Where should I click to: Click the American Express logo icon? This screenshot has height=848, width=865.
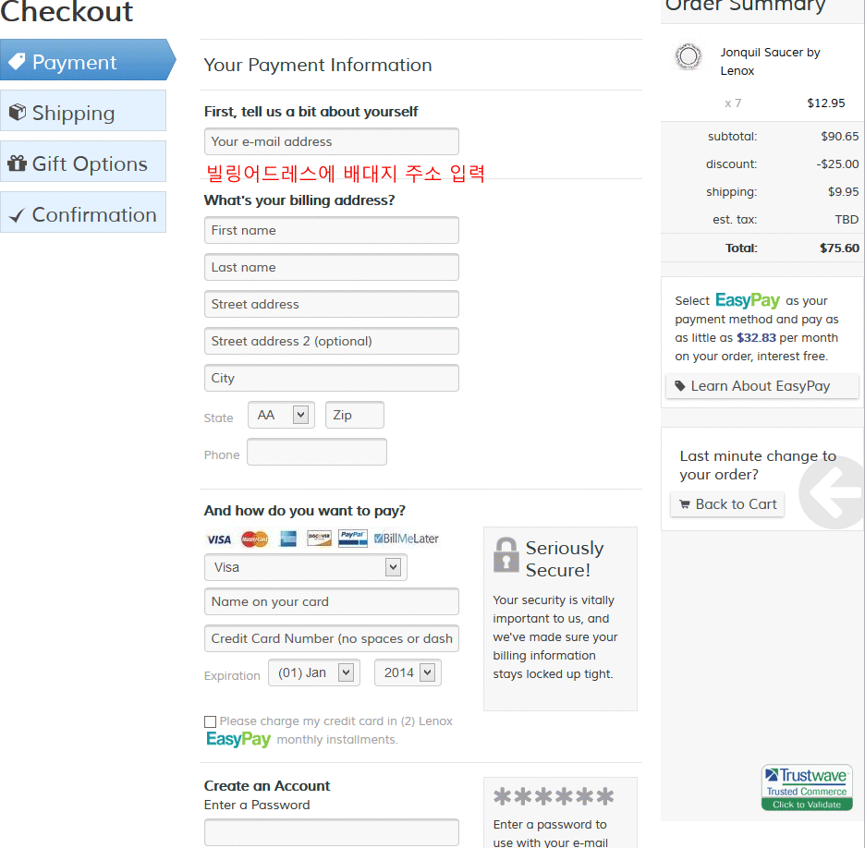point(287,539)
